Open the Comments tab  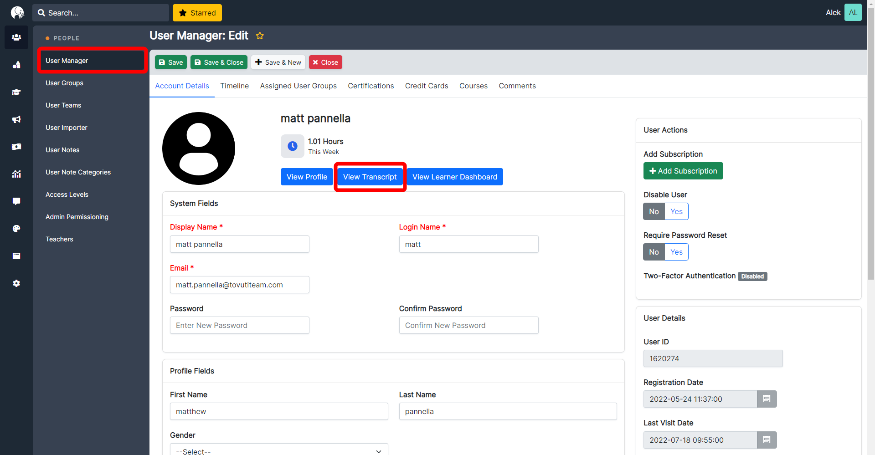tap(517, 86)
